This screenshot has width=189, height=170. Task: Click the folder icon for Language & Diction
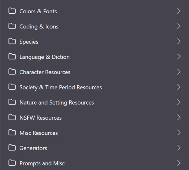[12, 57]
